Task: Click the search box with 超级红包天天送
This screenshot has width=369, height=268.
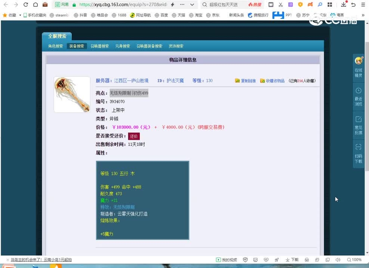Action: (224, 4)
